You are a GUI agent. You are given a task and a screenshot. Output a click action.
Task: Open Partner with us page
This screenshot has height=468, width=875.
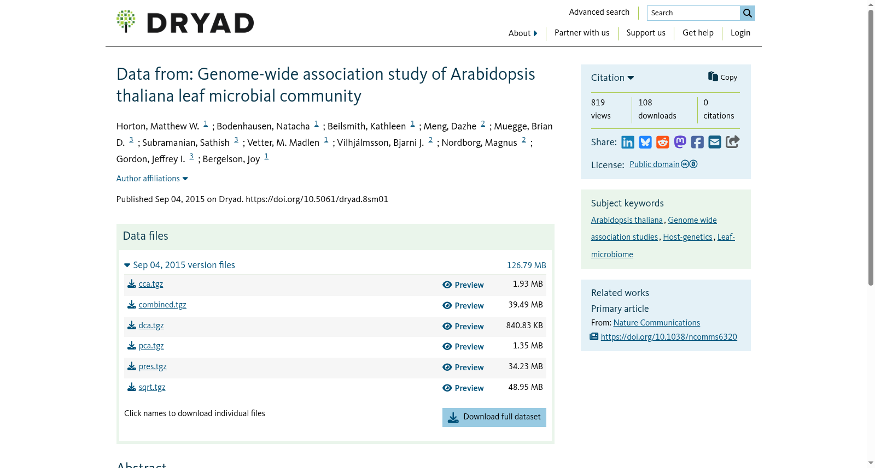click(582, 33)
